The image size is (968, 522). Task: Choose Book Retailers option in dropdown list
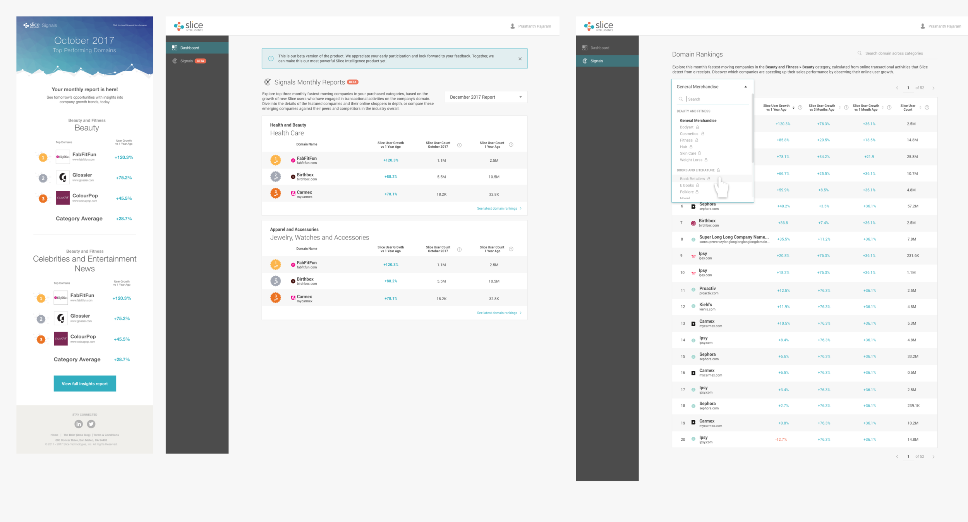pos(692,179)
